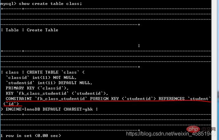Click the ENGINE=InnoDB text

pyautogui.click(x=23, y=109)
